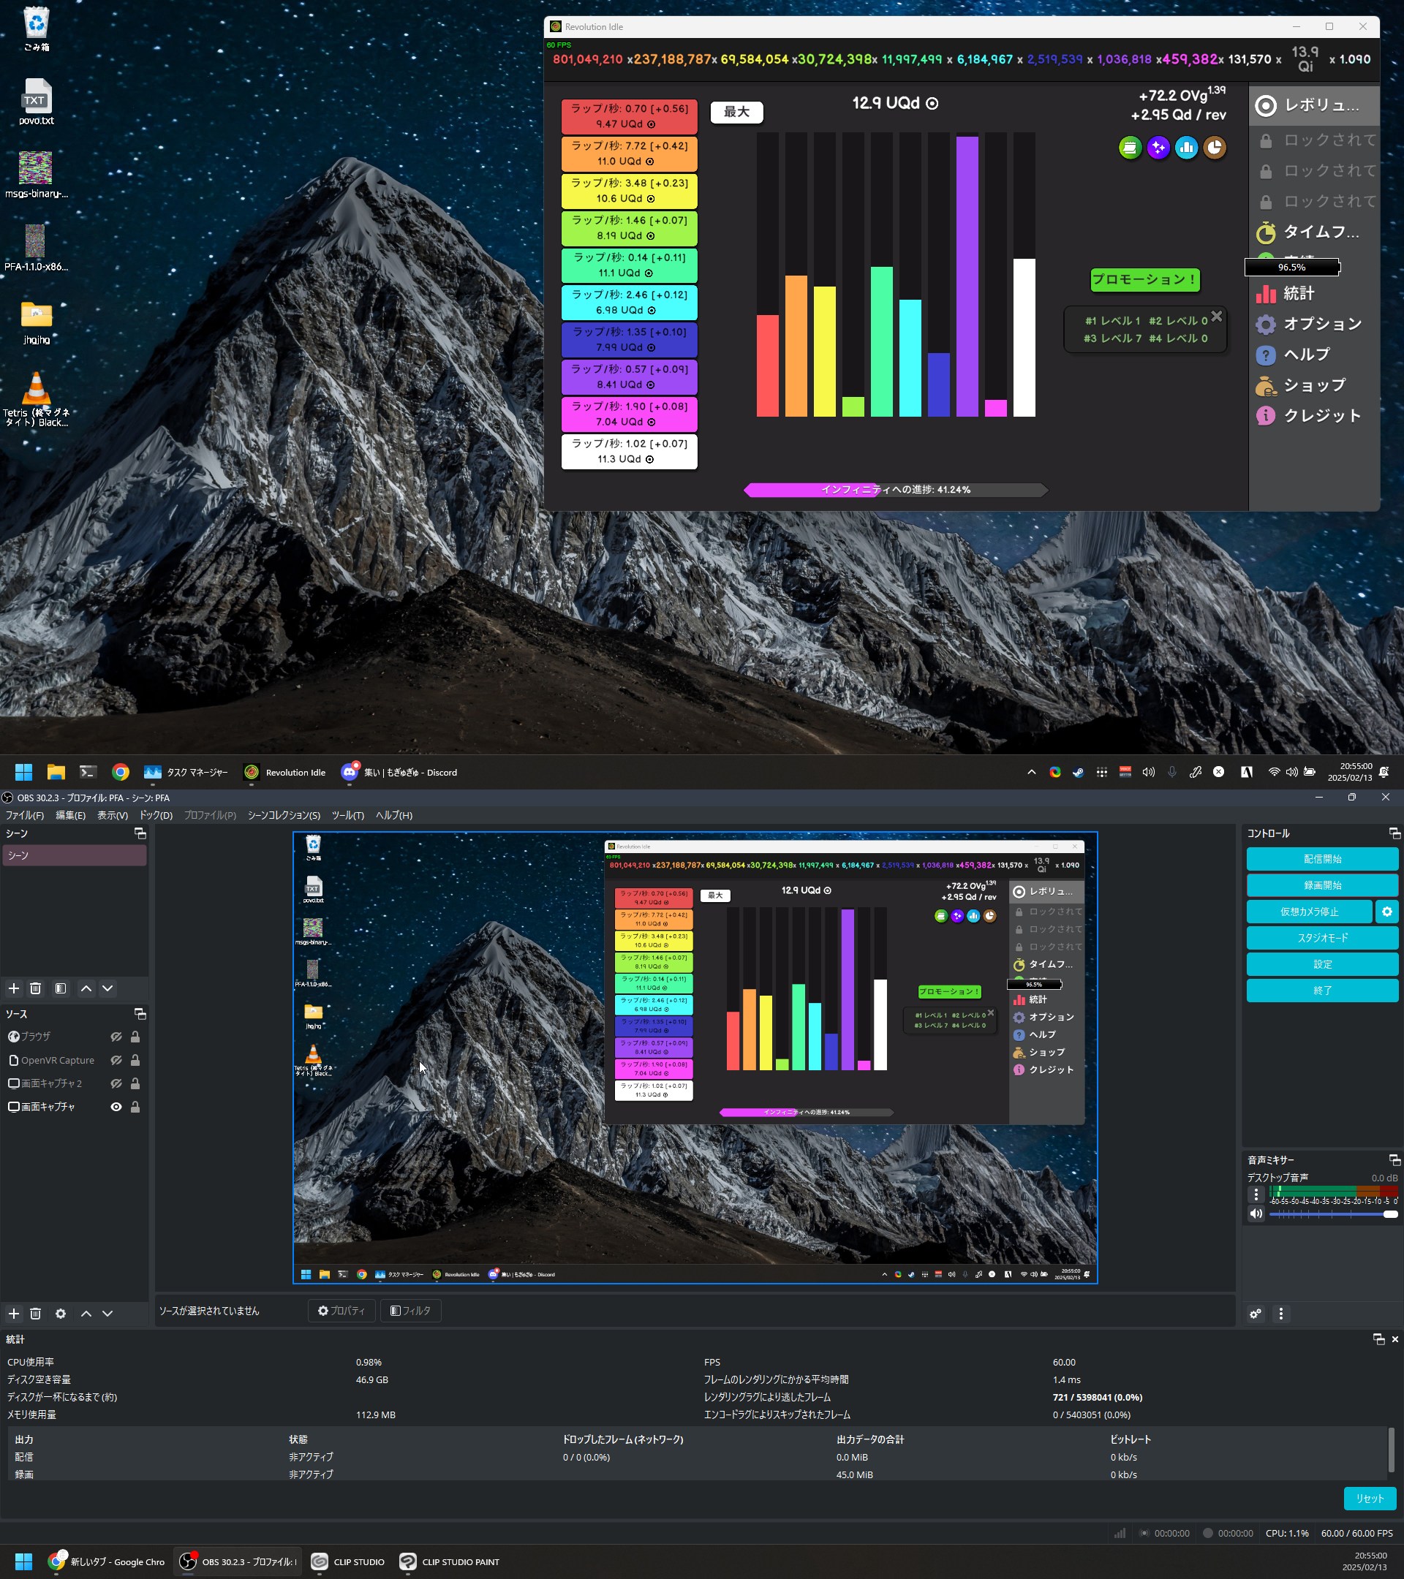Screen dimensions: 1404x1579
Task: Open the ドック(D) menu
Action: (155, 815)
